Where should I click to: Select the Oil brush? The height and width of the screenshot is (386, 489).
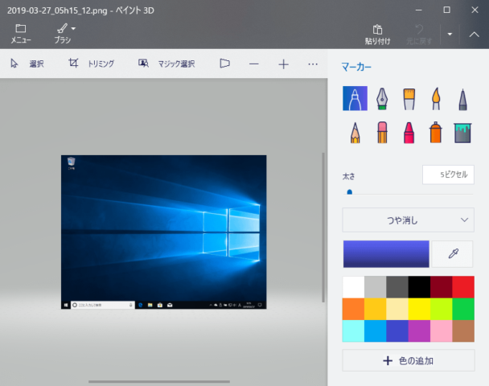click(x=409, y=99)
